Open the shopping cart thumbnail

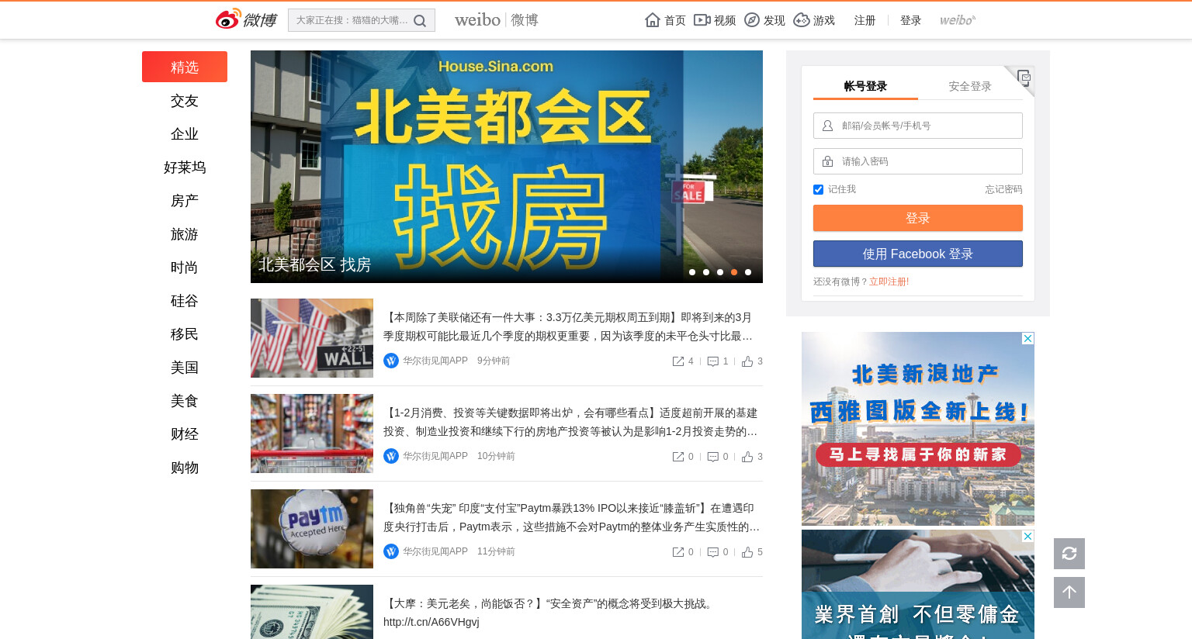312,433
